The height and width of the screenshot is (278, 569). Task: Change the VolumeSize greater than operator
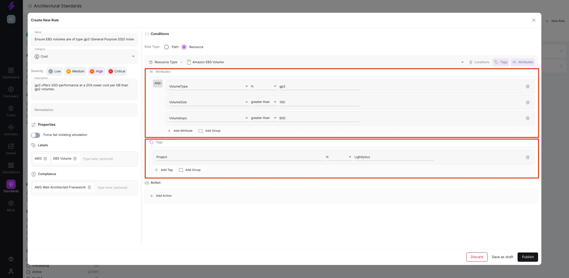pos(264,102)
